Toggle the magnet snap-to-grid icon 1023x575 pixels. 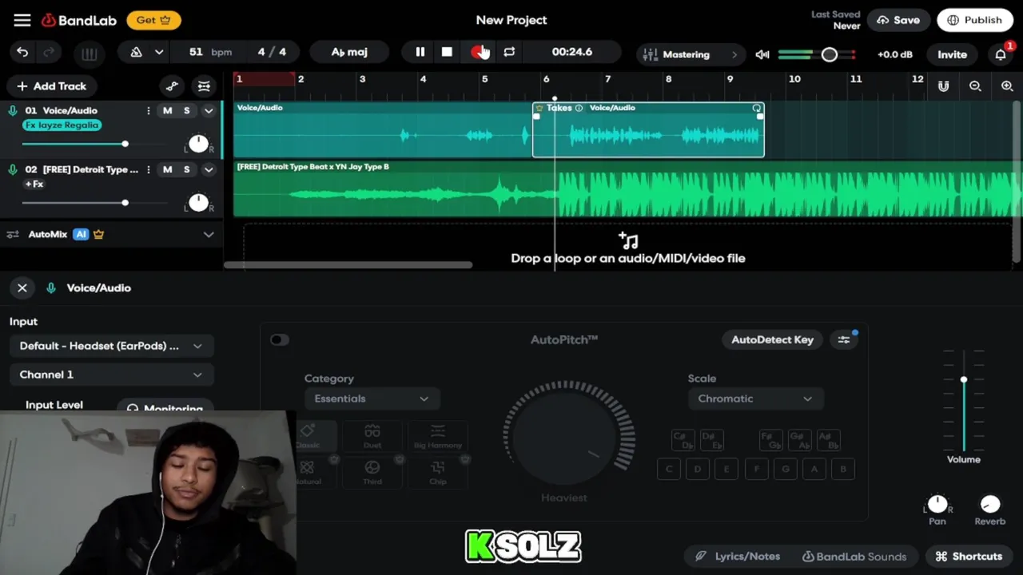[x=943, y=86]
